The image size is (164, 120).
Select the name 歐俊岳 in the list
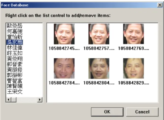15,26
